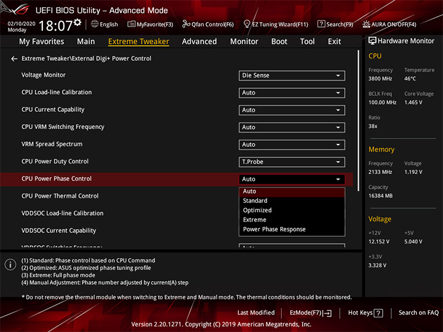This screenshot has width=443, height=332.
Task: Click the settings list vertical scrollbar
Action: [359, 121]
